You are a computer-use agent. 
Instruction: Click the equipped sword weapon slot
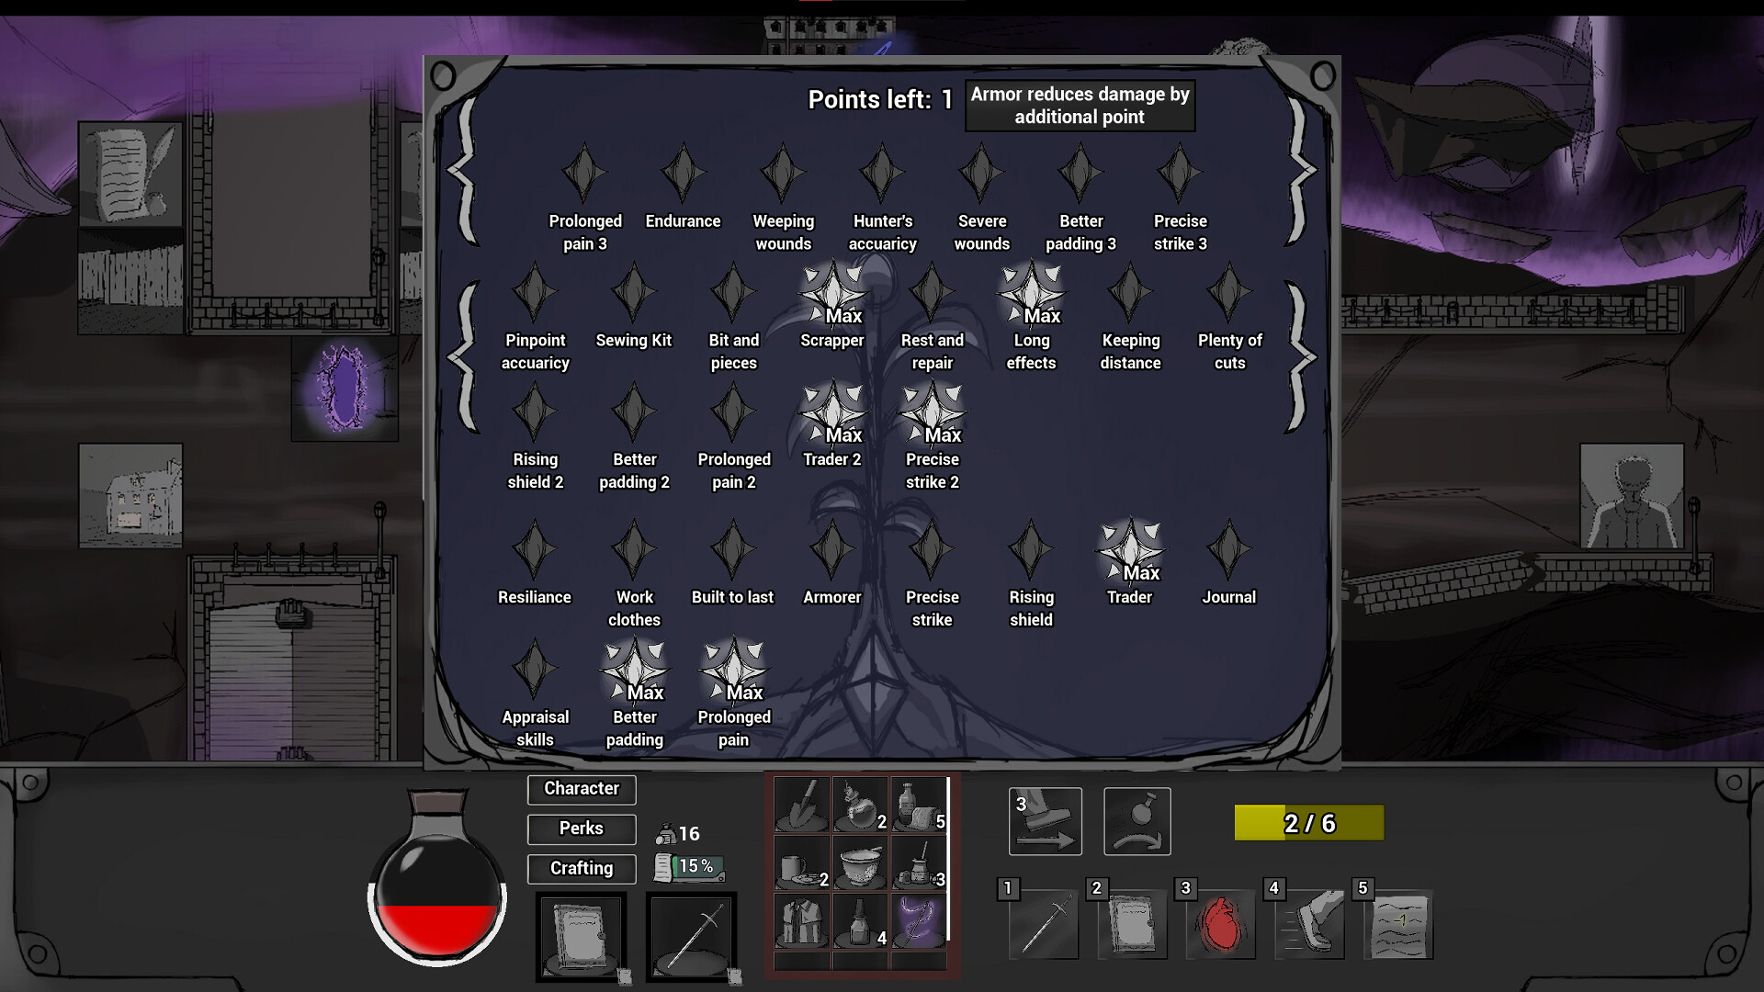point(692,936)
